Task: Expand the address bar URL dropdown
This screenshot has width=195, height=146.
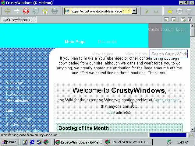Action: (x=134, y=11)
